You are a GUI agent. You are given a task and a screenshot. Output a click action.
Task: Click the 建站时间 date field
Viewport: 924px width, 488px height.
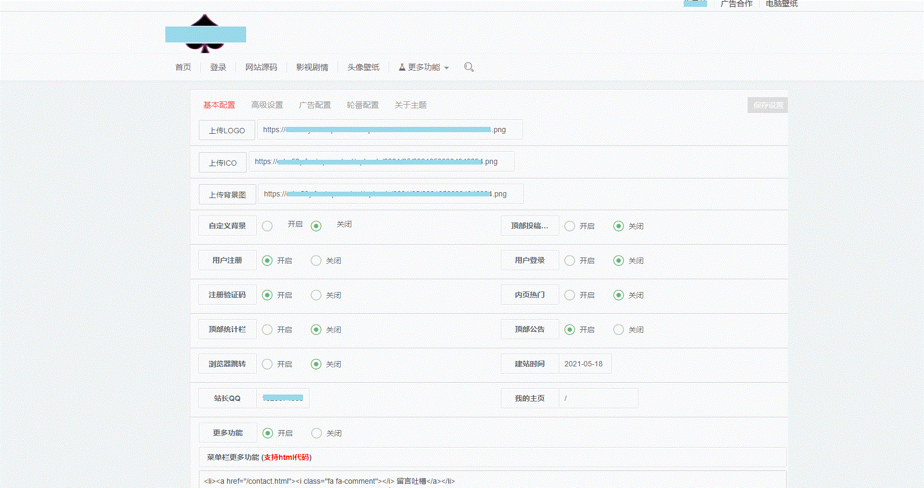pos(585,364)
